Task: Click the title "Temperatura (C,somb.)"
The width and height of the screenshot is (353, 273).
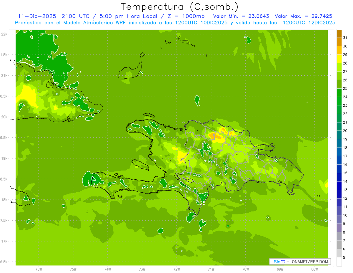Action: point(179,7)
